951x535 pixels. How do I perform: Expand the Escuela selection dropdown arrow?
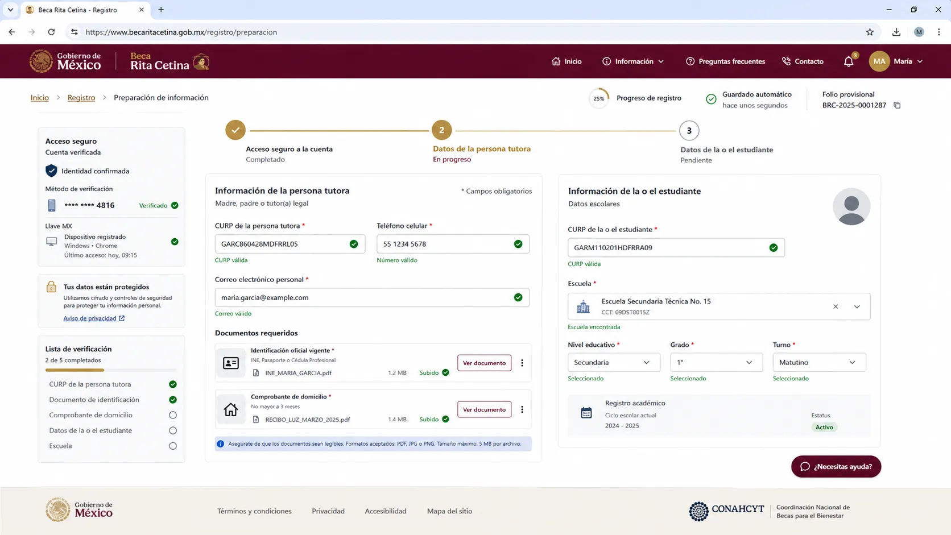(x=857, y=306)
